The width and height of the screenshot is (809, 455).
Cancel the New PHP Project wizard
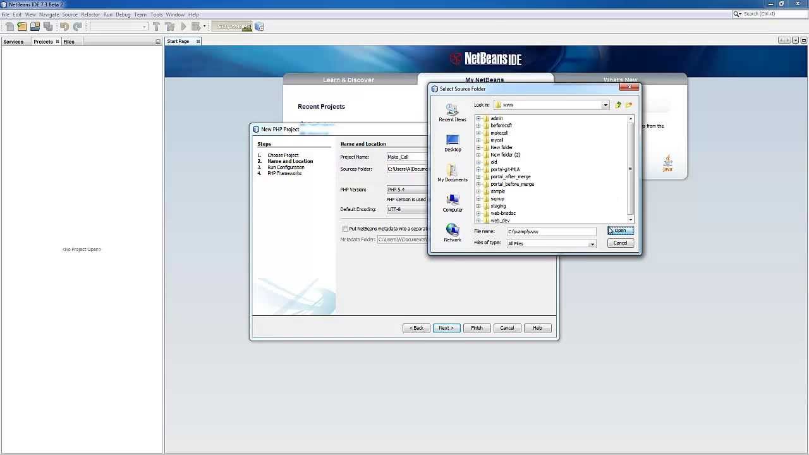pyautogui.click(x=507, y=328)
